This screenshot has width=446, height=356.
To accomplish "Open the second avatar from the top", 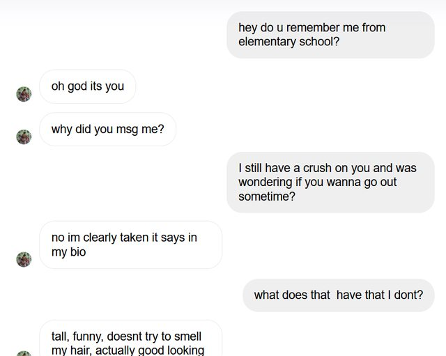I will (x=24, y=137).
